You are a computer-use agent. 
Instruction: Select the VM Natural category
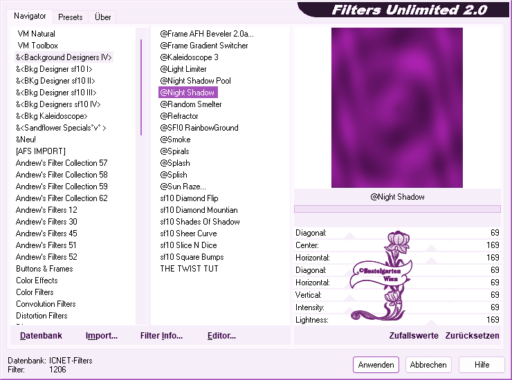click(x=36, y=34)
